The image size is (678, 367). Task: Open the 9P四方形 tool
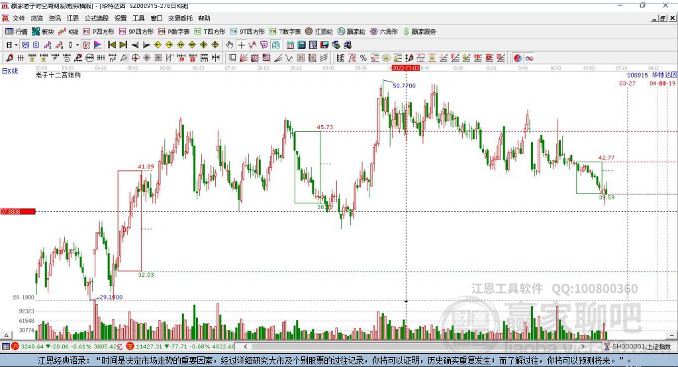tap(136, 32)
